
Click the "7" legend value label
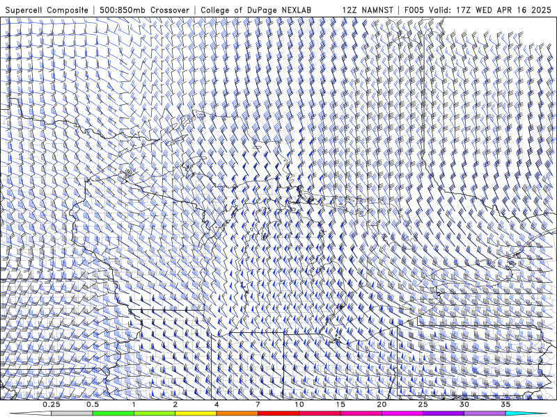point(258,404)
